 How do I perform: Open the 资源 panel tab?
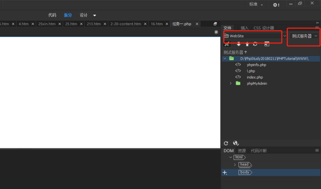(242, 151)
